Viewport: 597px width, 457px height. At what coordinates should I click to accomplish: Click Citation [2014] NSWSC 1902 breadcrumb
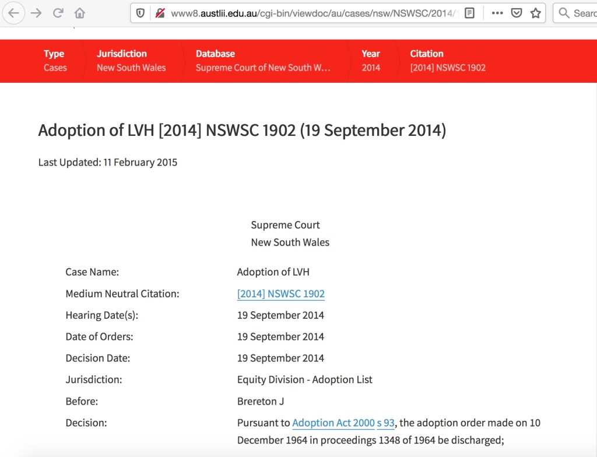tap(448, 61)
